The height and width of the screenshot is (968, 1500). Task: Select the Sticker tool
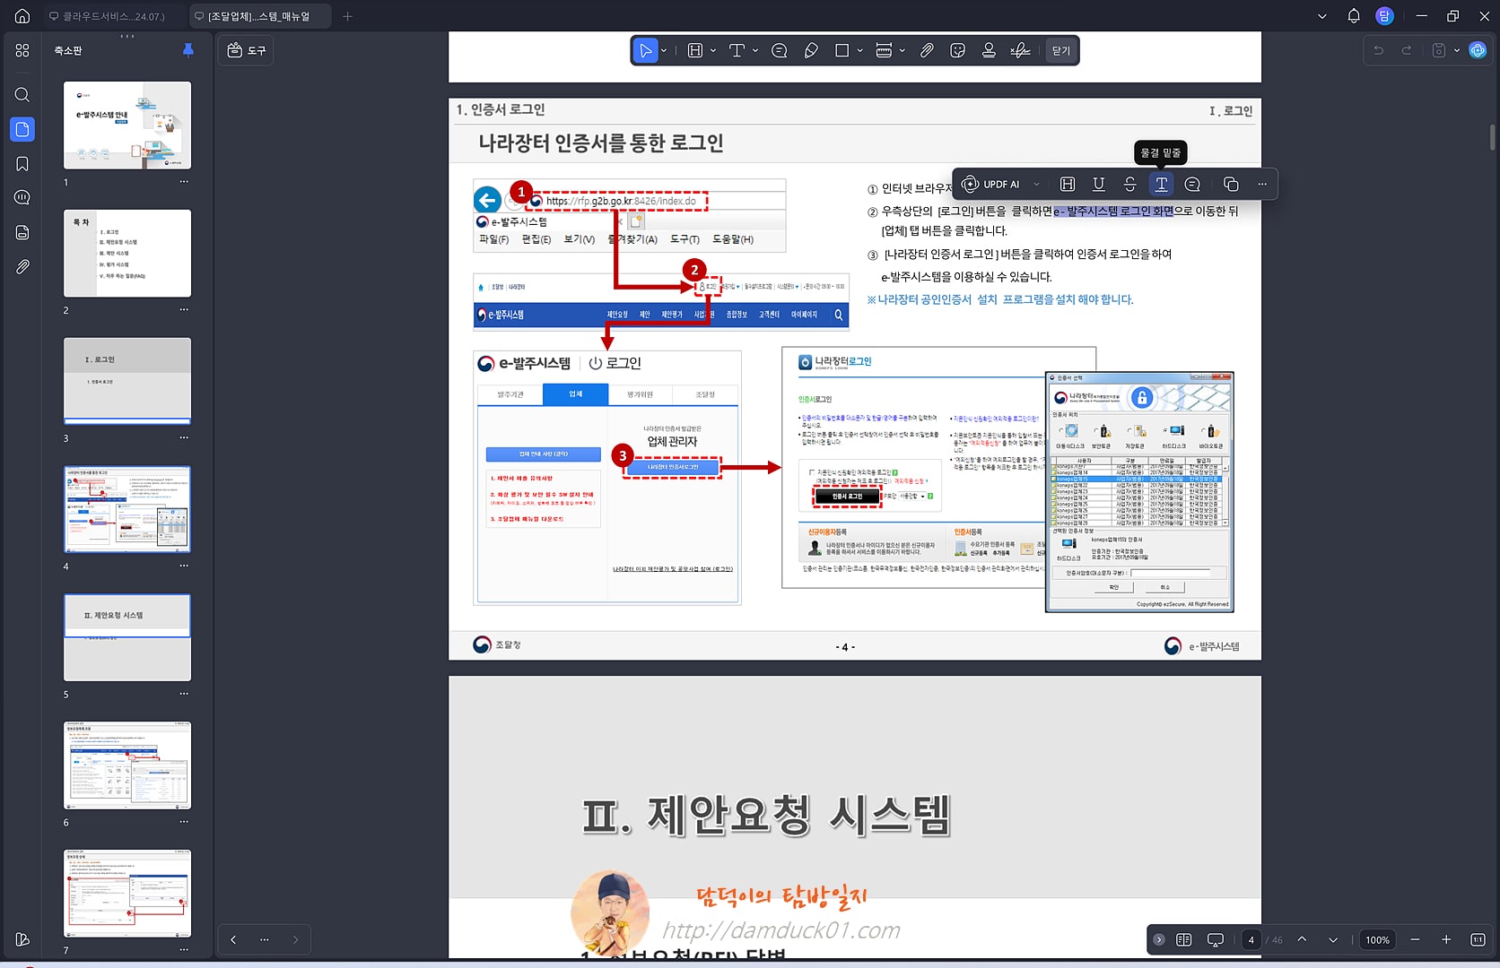(x=957, y=50)
